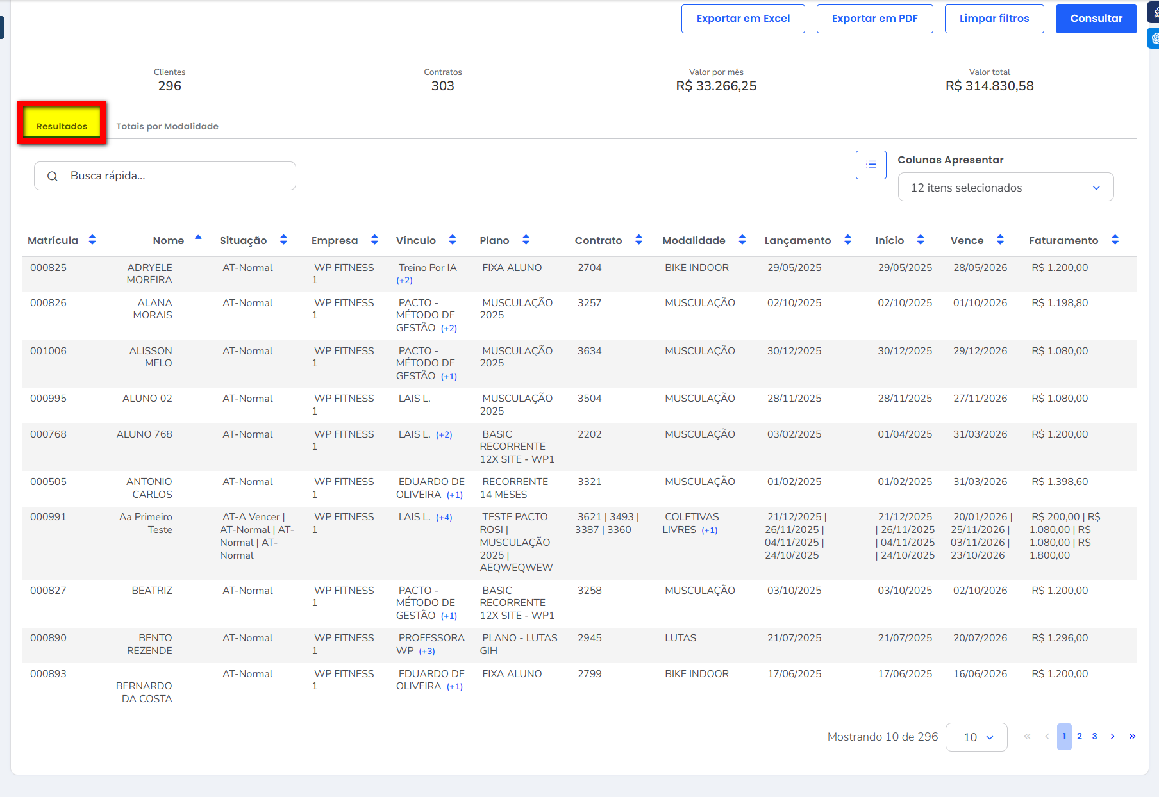1159x797 pixels.
Task: Click the column list view icon button
Action: [x=871, y=165]
